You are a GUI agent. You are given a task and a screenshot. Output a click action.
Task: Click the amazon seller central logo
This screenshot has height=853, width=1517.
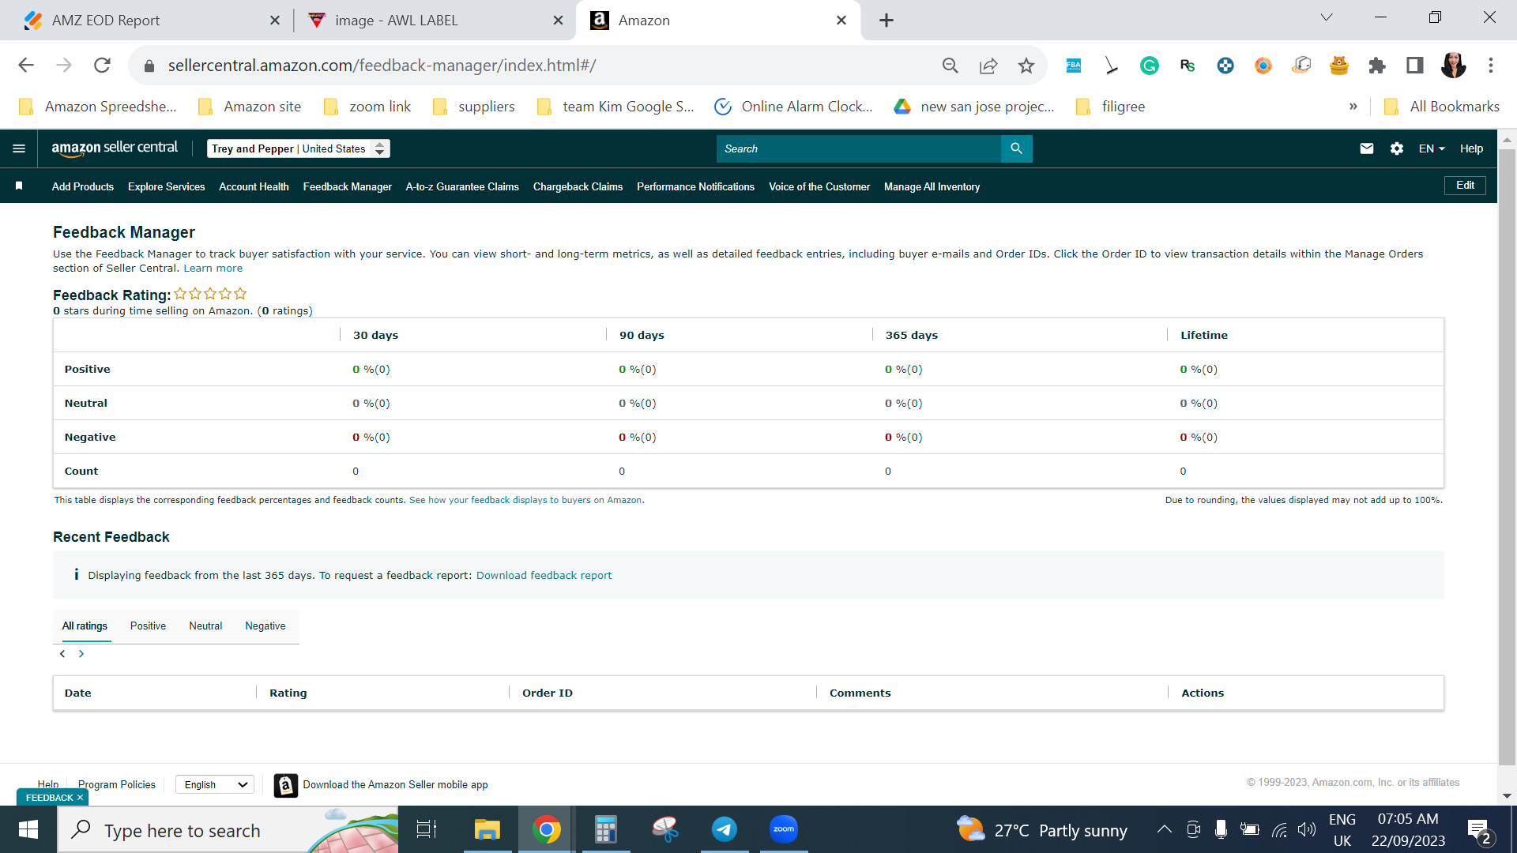pos(115,148)
